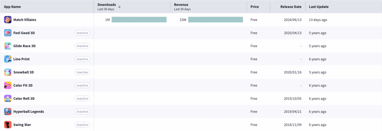Click the Match Villains revenue bar

[x=216, y=20]
